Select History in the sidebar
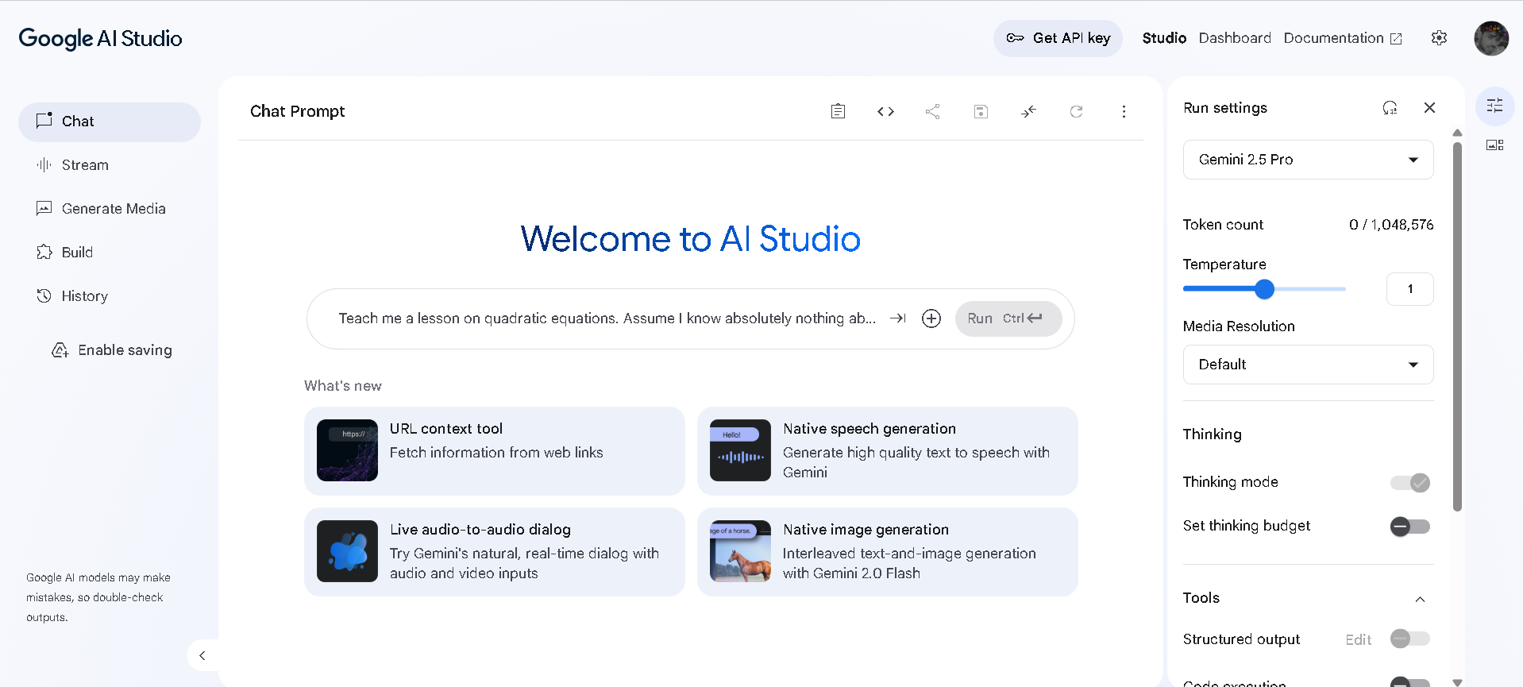Viewport: 1523px width, 687px height. (110, 296)
